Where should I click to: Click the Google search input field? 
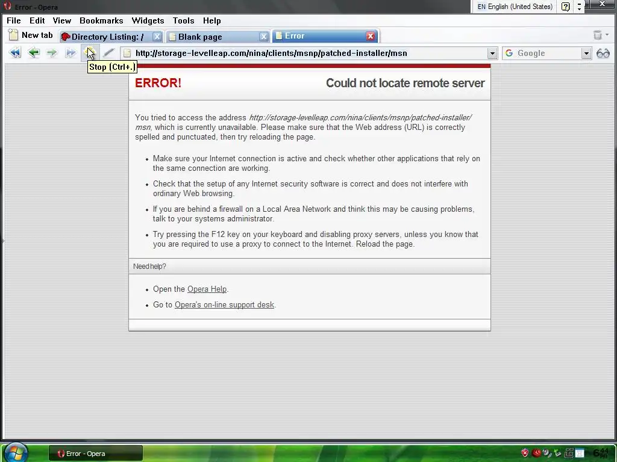548,53
